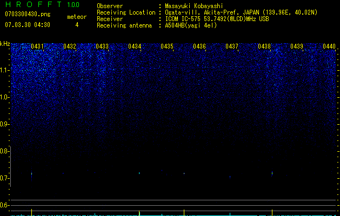Click the 0432 time marker
Image resolution: width=340 pixels, height=216 pixels.
70,46
